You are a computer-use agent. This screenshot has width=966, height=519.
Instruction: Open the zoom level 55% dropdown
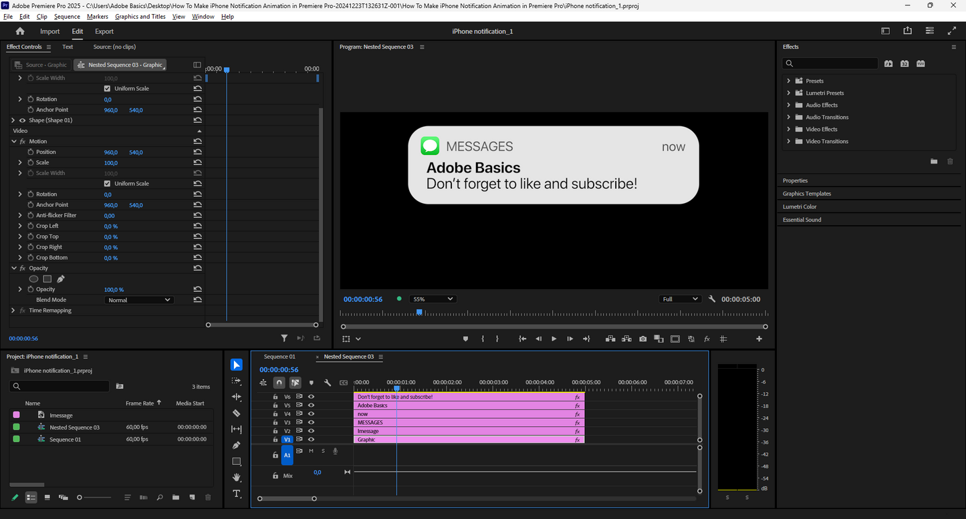tap(433, 299)
